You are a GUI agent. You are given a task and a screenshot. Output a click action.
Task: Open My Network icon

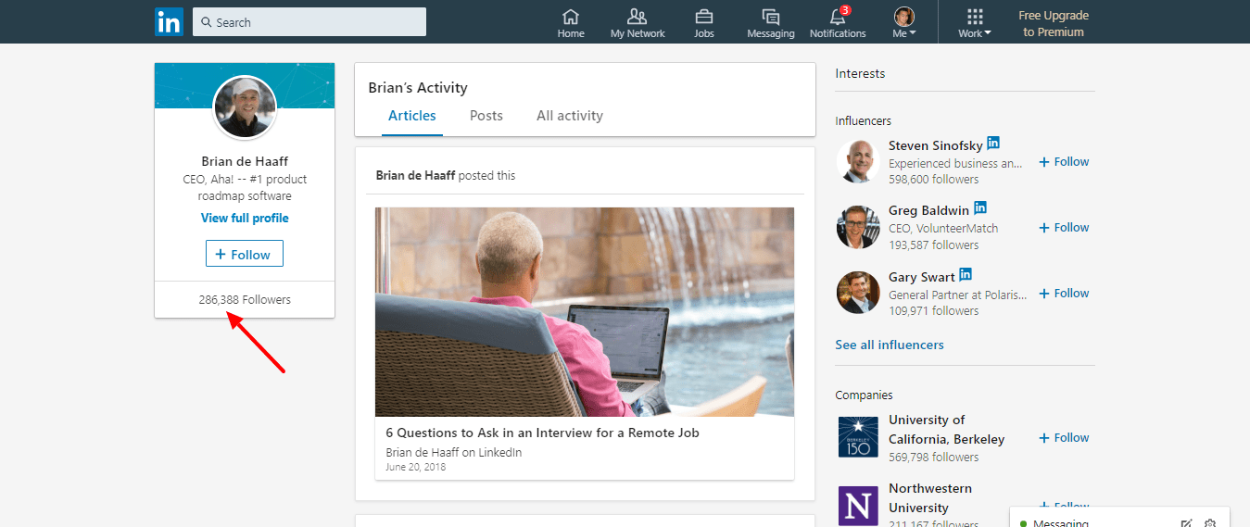point(638,23)
